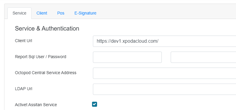Switch to the Client tab
This screenshot has width=236, height=110.
tap(42, 13)
